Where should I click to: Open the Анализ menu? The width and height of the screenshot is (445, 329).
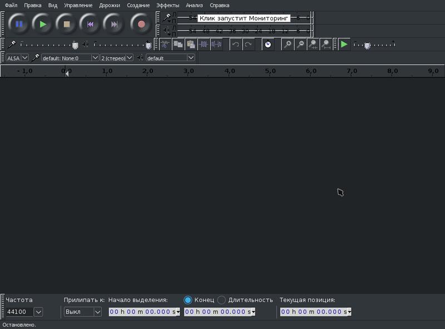(x=194, y=6)
